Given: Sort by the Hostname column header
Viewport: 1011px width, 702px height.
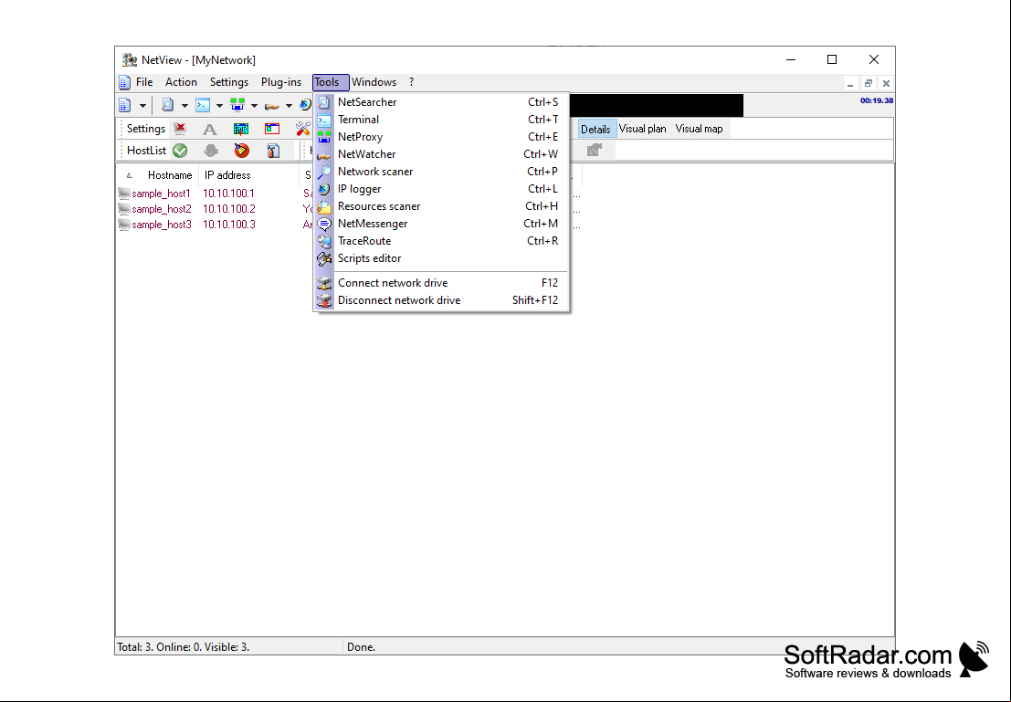Looking at the screenshot, I should pos(170,175).
